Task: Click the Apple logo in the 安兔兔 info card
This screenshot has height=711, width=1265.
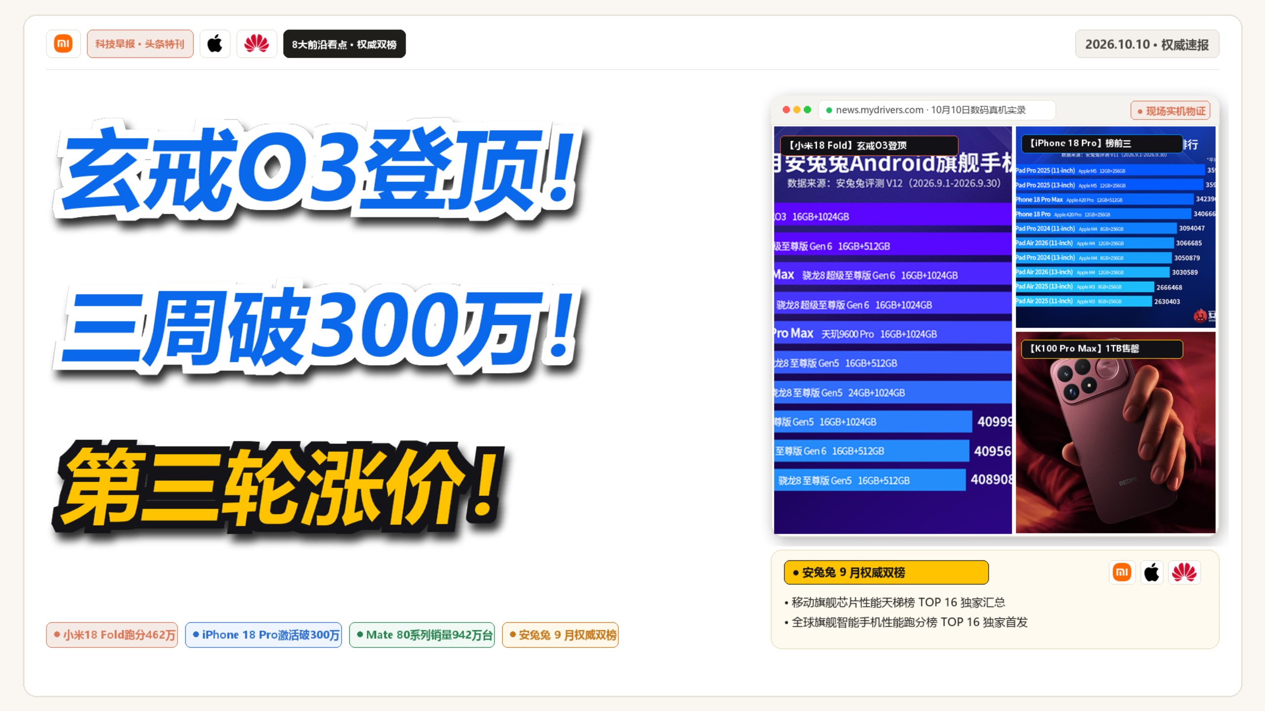Action: [x=1151, y=572]
